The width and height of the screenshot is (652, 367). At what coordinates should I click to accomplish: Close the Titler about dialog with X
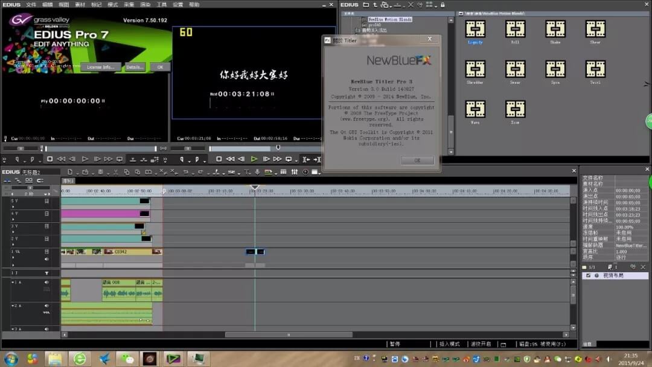pos(430,39)
